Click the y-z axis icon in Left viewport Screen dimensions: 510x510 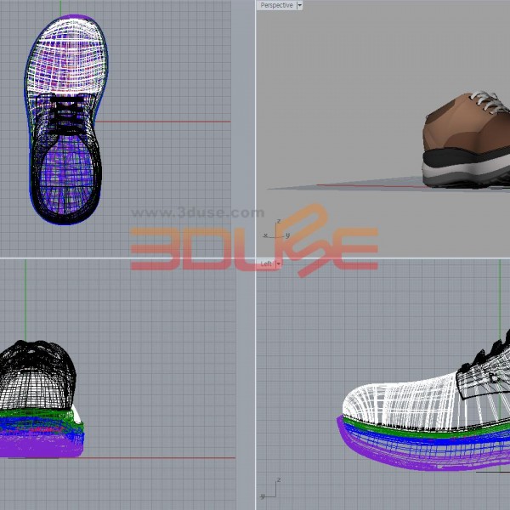(270, 488)
